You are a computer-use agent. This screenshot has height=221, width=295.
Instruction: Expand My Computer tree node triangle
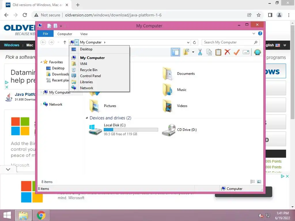pyautogui.click(x=41, y=92)
